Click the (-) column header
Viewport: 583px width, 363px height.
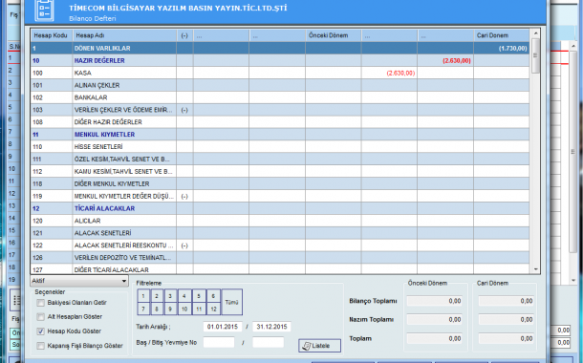[x=184, y=35]
